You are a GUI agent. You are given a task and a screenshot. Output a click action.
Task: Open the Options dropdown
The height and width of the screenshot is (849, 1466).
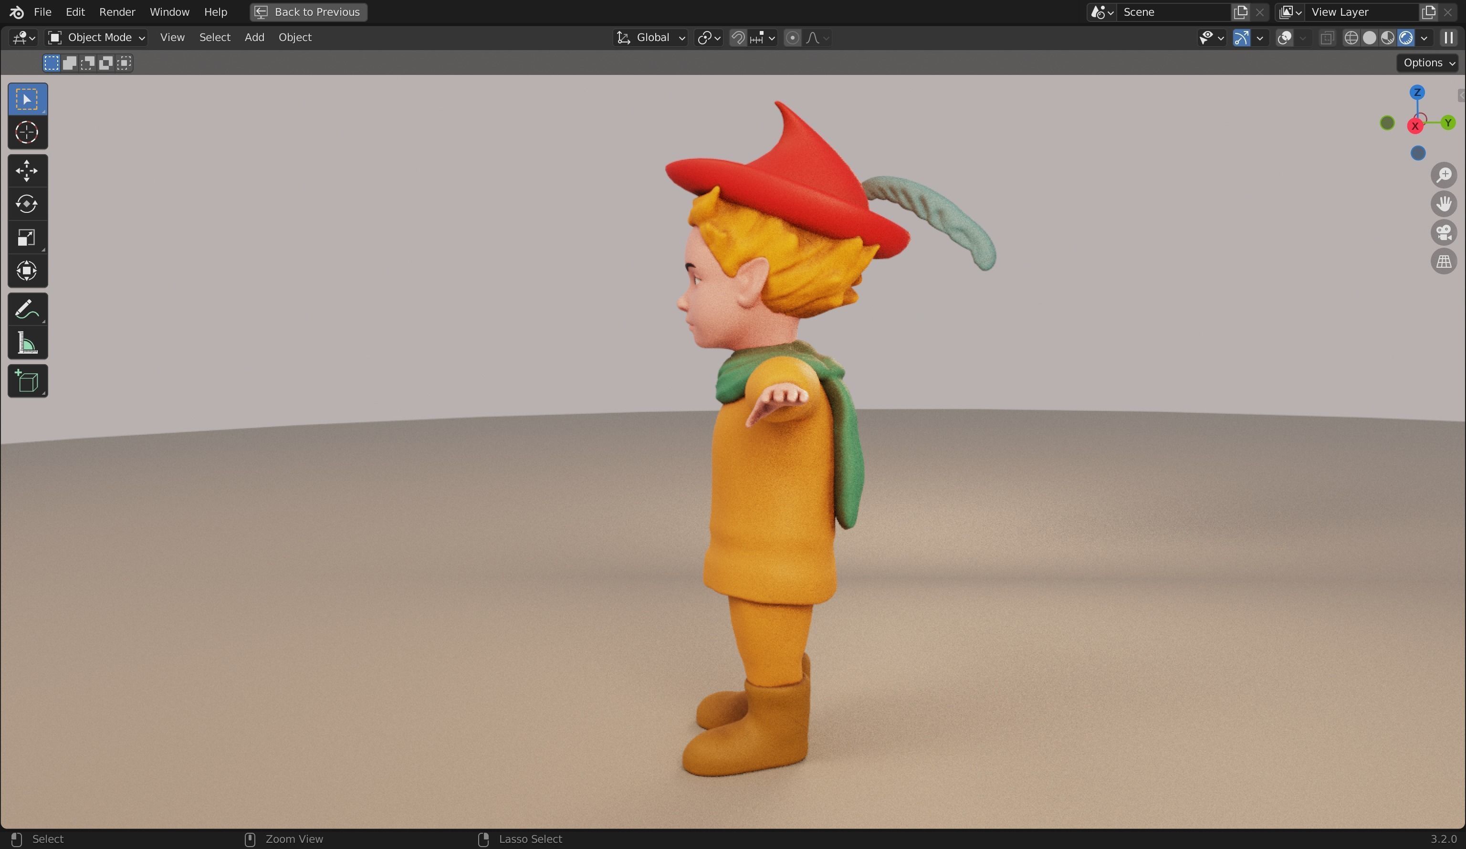click(x=1428, y=63)
